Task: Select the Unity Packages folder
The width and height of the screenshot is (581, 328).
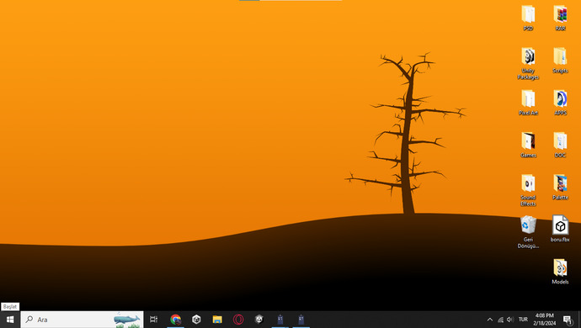Action: [528, 63]
